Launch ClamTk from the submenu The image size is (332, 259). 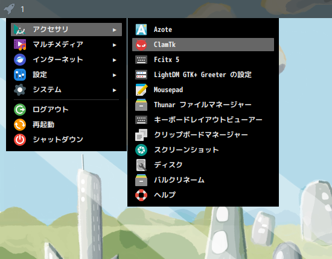click(x=203, y=45)
